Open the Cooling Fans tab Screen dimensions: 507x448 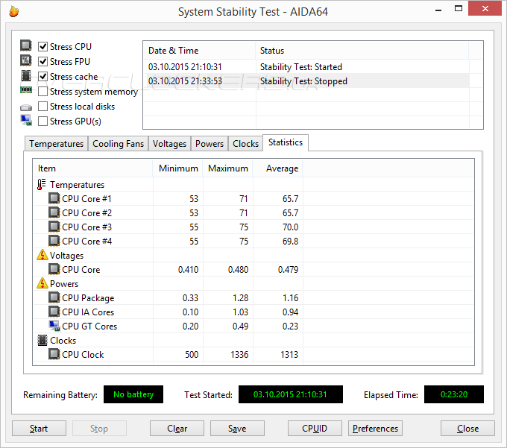click(118, 144)
